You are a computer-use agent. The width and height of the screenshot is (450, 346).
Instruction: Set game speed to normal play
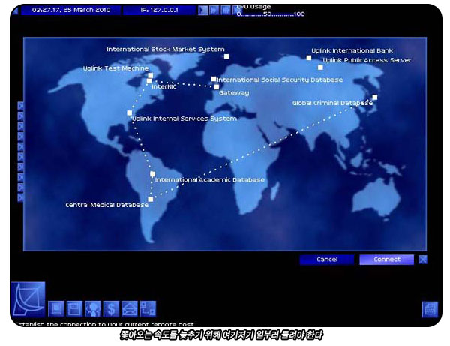point(203,11)
